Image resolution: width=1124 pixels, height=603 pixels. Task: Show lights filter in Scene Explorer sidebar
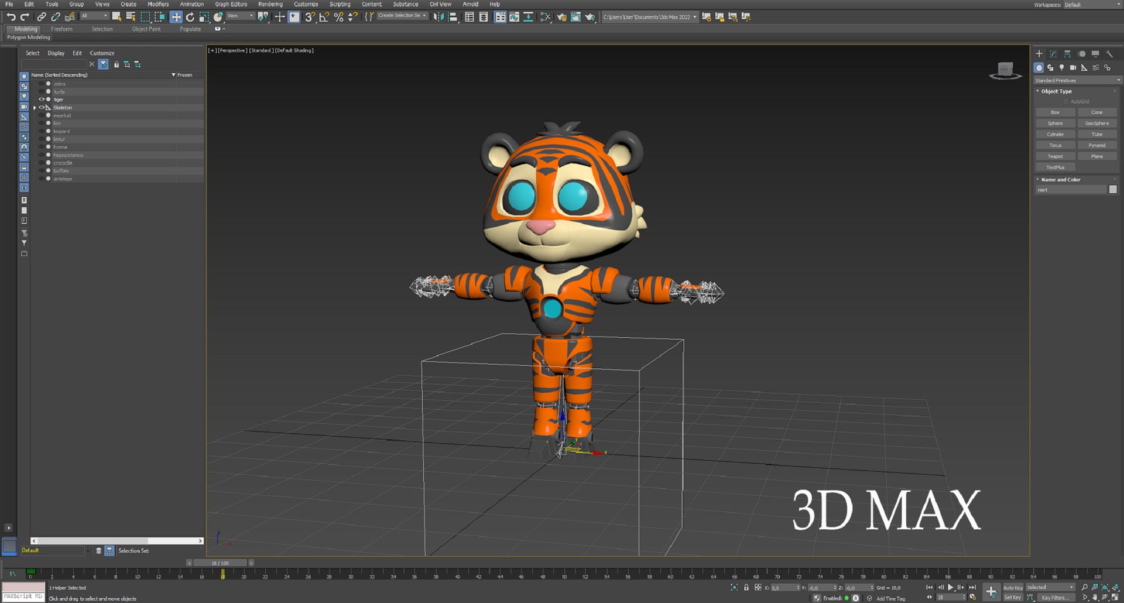pos(24,97)
